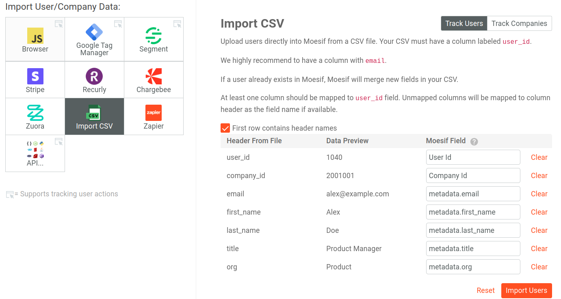Open the Chargebee integration
The width and height of the screenshot is (561, 299).
(x=154, y=80)
